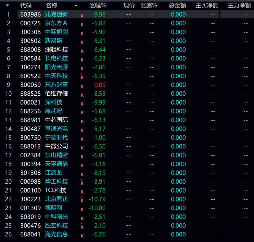Click the R marker in 京东方A row
Viewport: 254px width, 242px height.
pyautogui.click(x=82, y=25)
